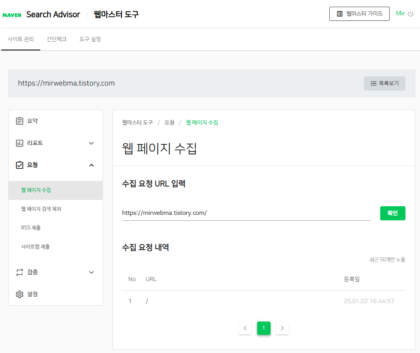Click the 요청 menu label
The image size is (420, 353).
pos(32,165)
